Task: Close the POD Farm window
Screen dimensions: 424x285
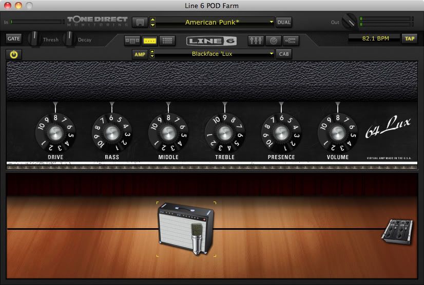Action: click(8, 6)
